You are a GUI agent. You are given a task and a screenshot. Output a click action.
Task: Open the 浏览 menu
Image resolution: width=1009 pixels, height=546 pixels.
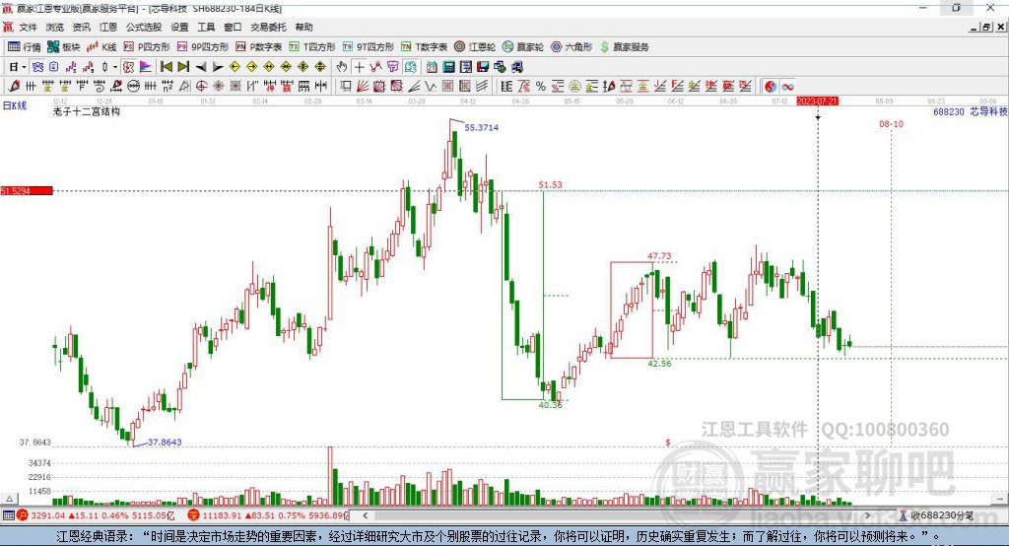click(55, 27)
